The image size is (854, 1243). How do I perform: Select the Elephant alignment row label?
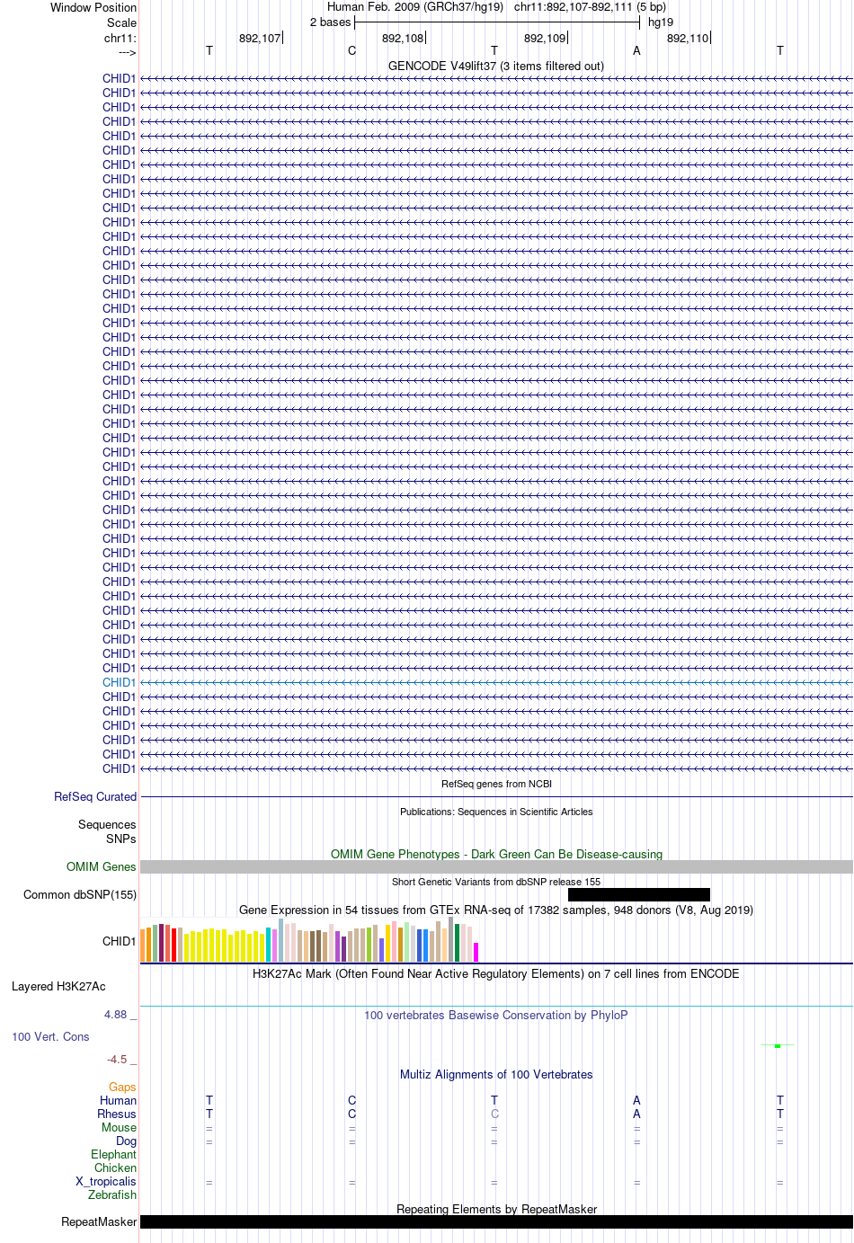click(x=113, y=1154)
